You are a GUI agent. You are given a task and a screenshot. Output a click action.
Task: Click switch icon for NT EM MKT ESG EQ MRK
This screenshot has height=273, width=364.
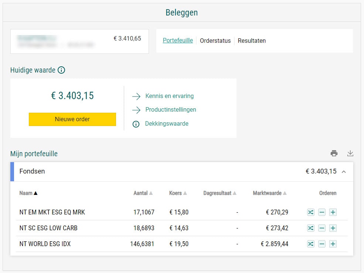click(x=311, y=212)
